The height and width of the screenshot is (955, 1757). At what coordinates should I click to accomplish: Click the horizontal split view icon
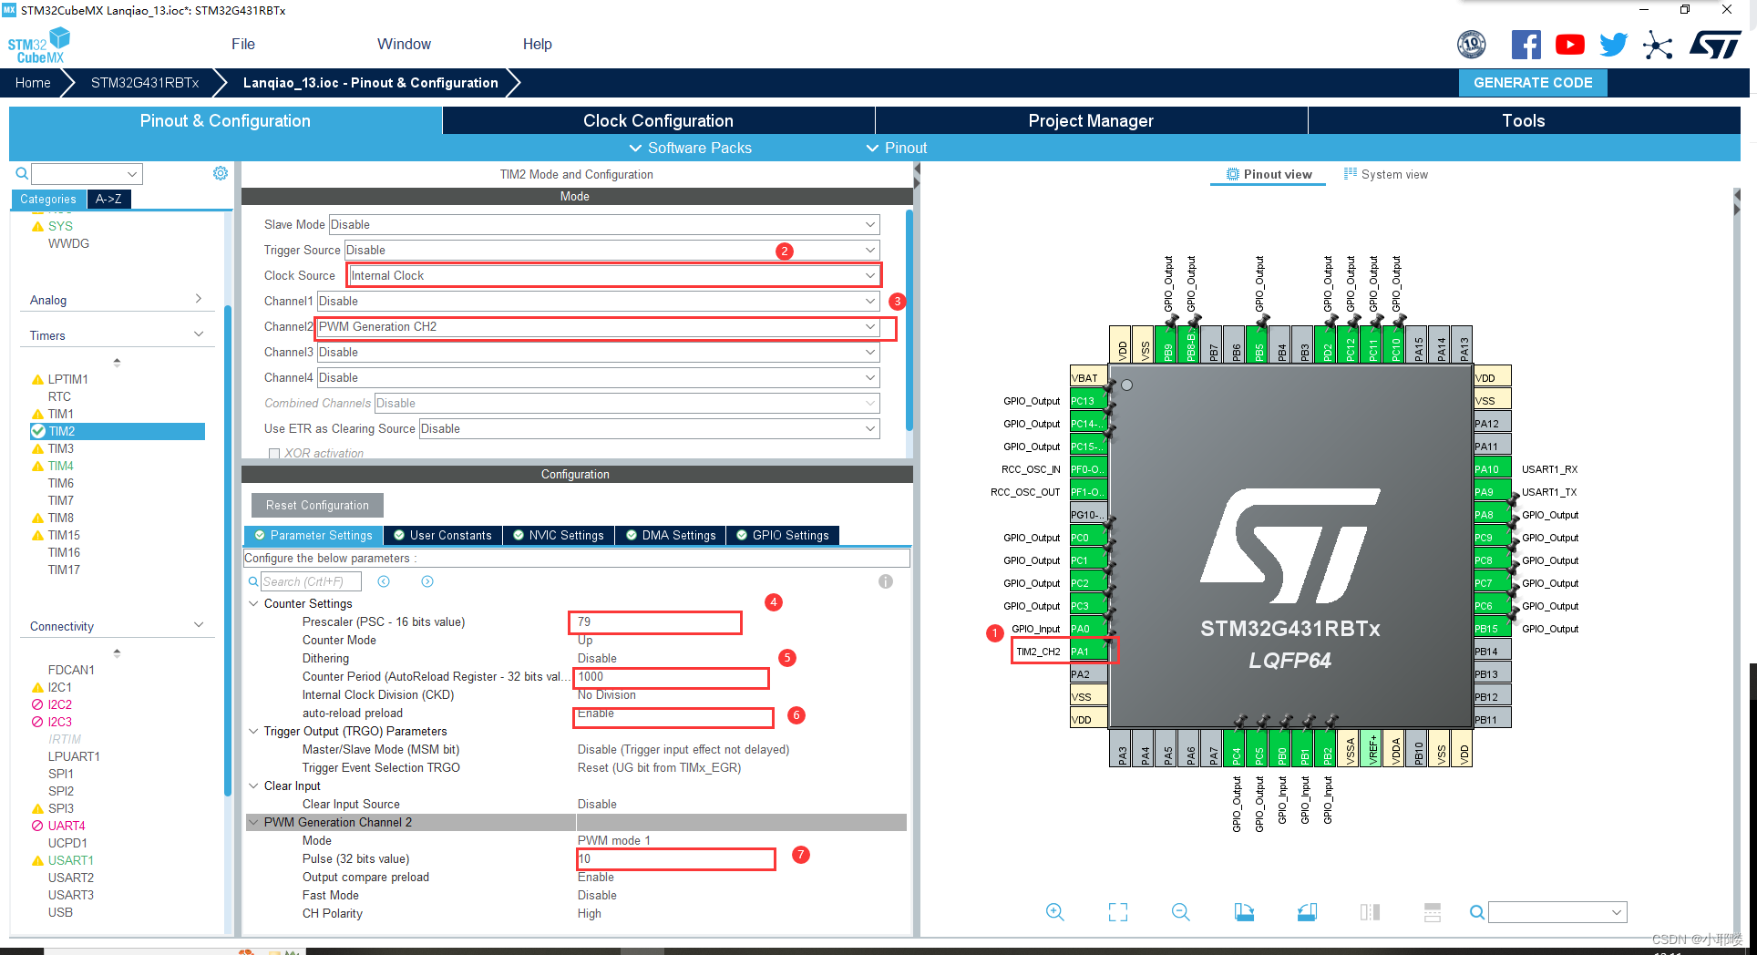[x=1433, y=912]
